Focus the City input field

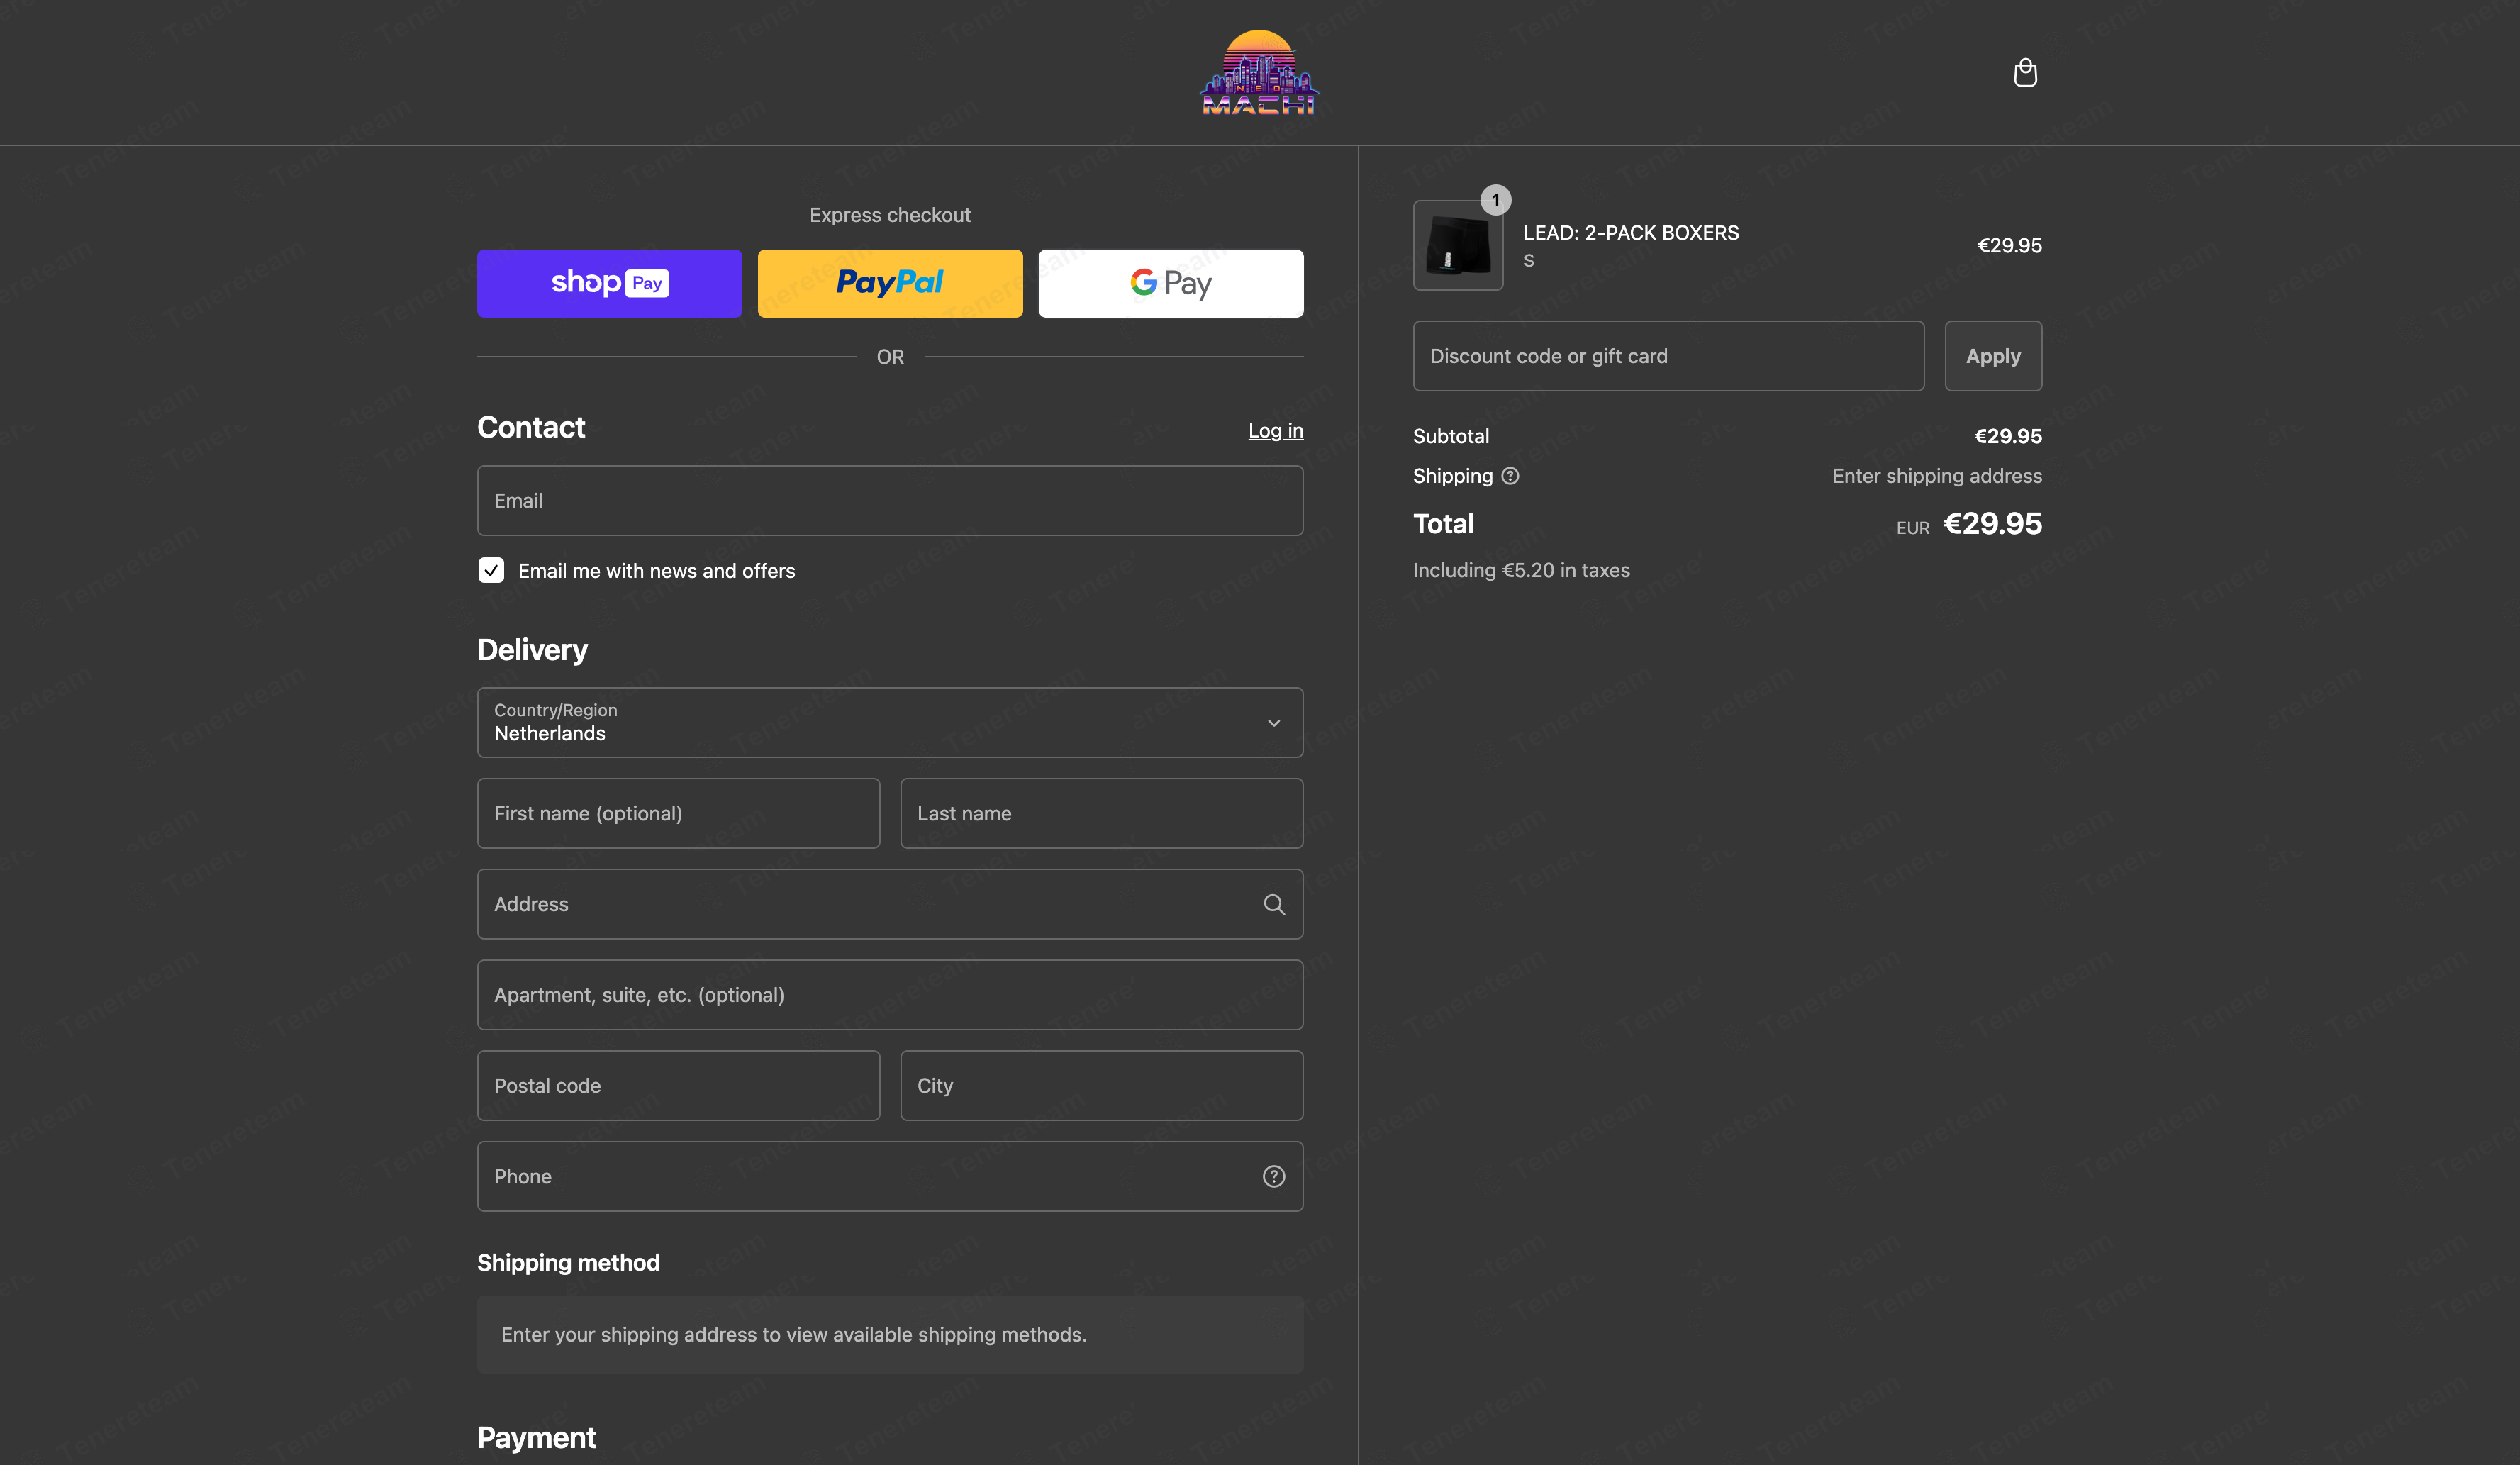tap(1101, 1085)
